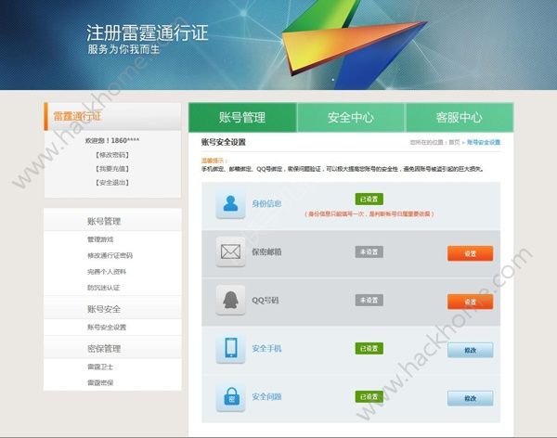This screenshot has width=557, height=438.
Task: Click the welcome text 1860****
Action: 112,141
